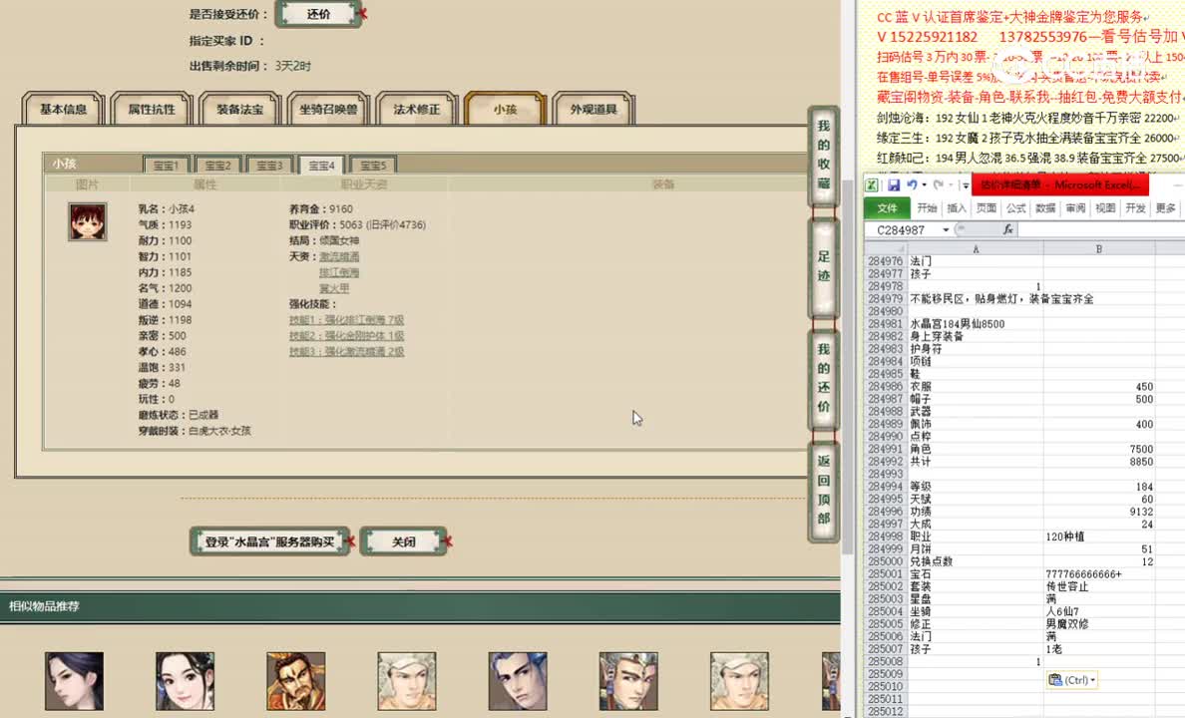This screenshot has width=1185, height=718.
Task: Open the 足迹 side button
Action: [x=824, y=266]
